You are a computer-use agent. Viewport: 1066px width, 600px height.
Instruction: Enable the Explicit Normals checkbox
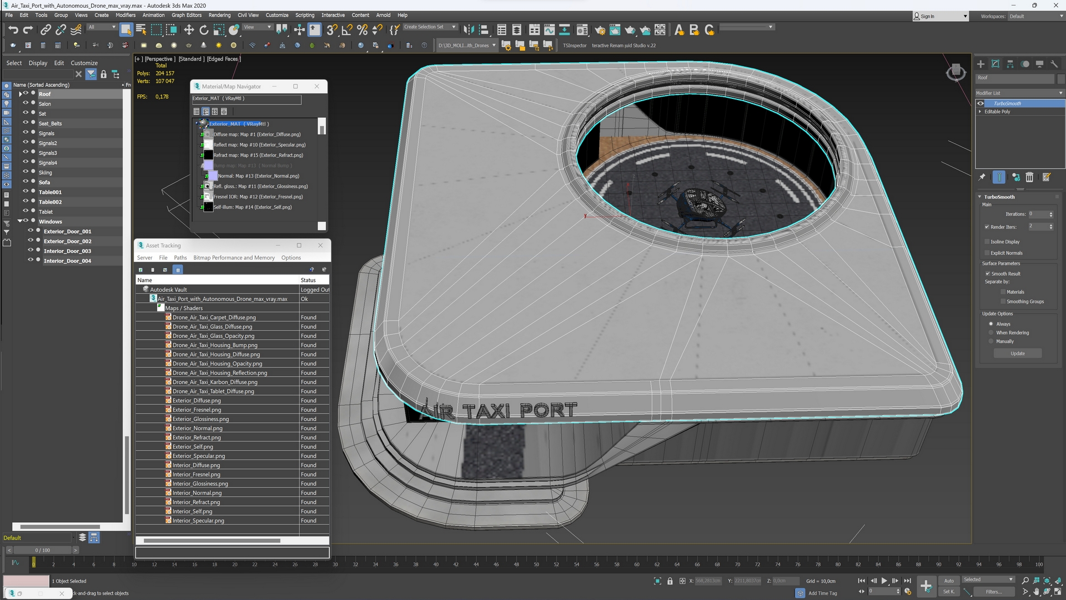[987, 253]
